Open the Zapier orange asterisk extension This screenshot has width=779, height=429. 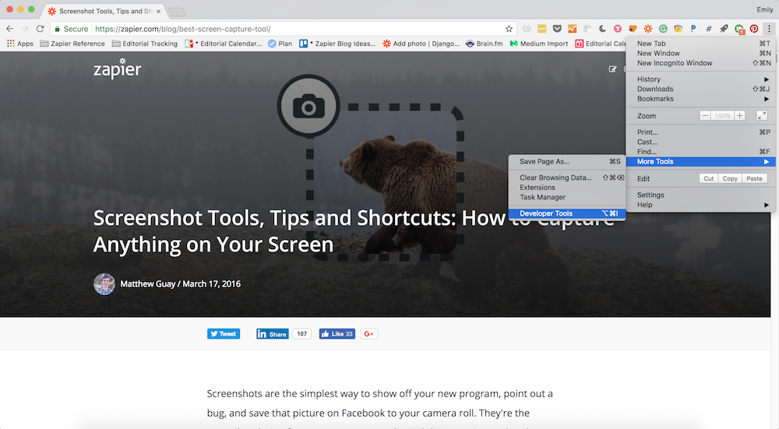[x=648, y=29]
